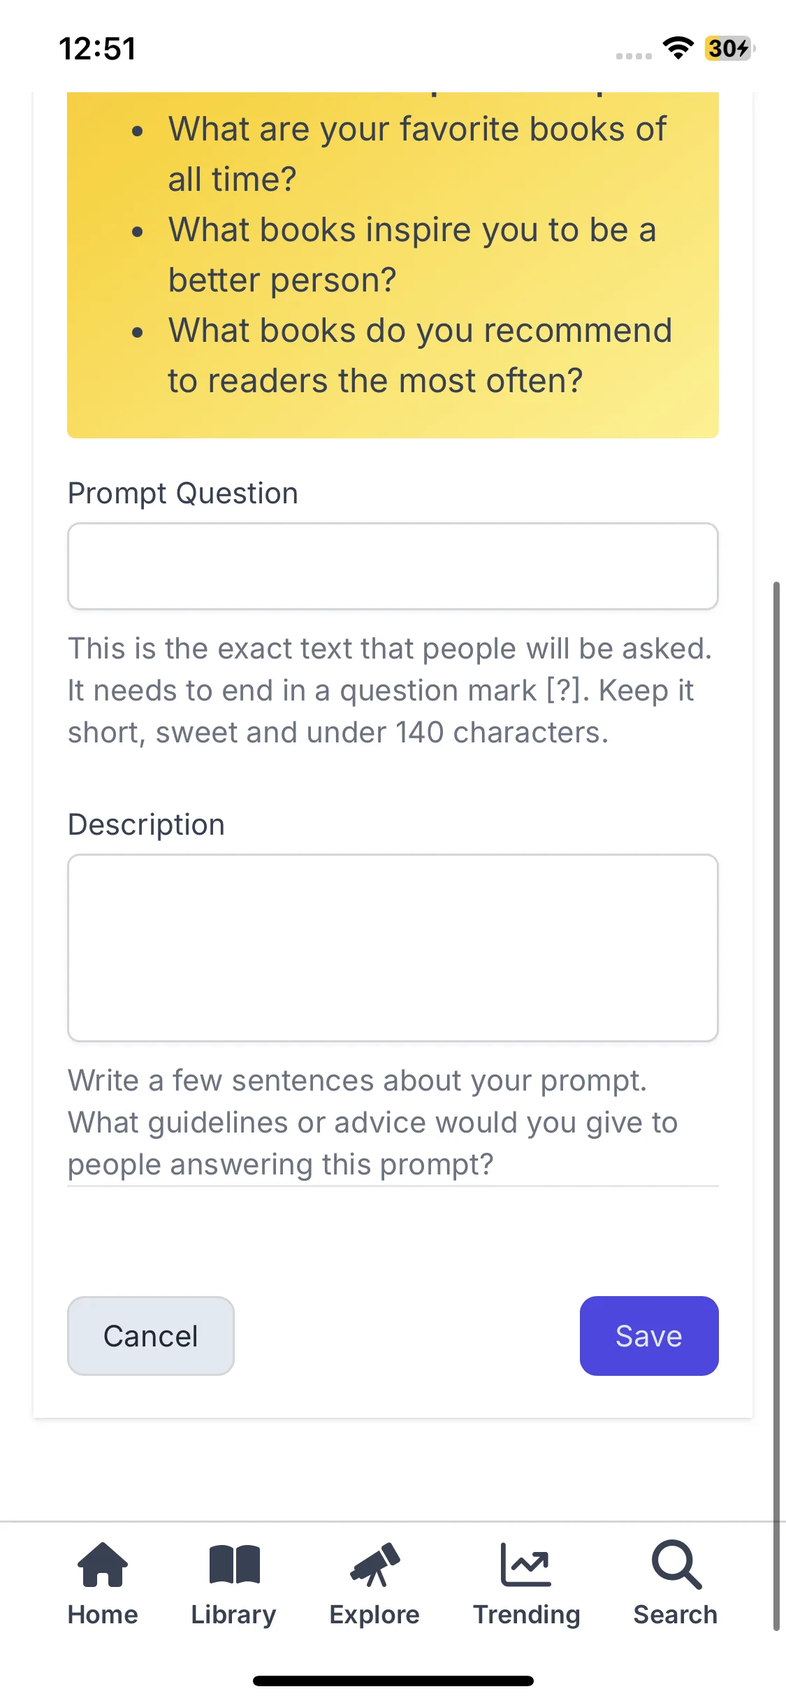Viewport: 786px width, 1703px height.
Task: Tap the cellular signal dots
Action: 634,56
